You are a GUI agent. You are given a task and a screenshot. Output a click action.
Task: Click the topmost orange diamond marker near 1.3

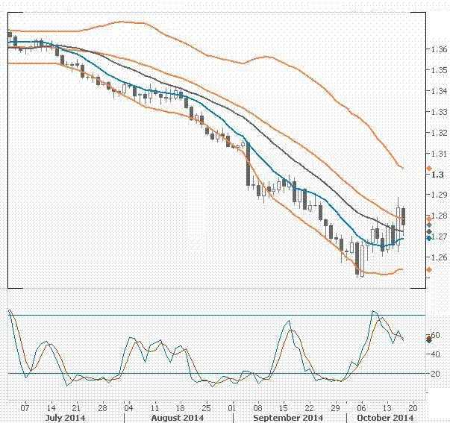[428, 169]
